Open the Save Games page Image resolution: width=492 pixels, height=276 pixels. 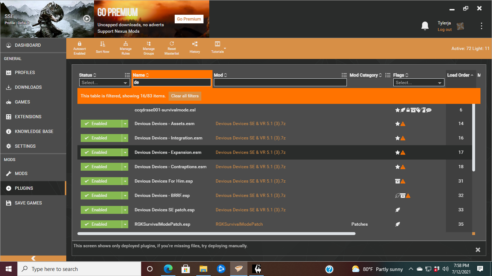pos(33,203)
